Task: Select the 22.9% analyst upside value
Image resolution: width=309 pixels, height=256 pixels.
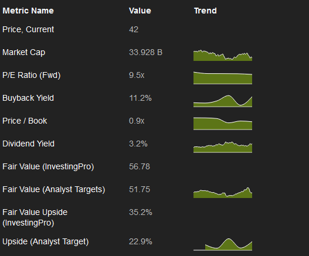Action: point(141,241)
